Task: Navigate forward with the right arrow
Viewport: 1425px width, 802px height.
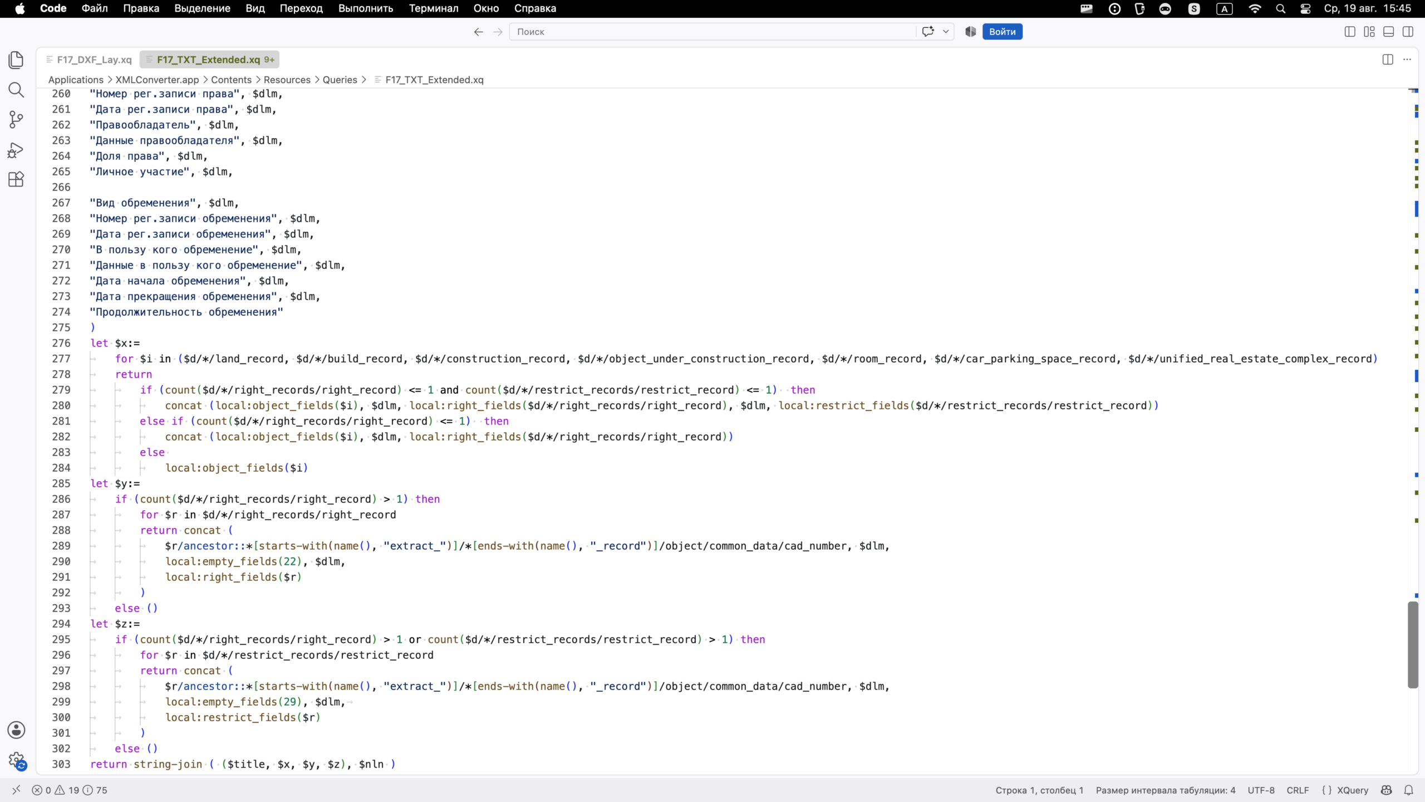Action: coord(498,32)
